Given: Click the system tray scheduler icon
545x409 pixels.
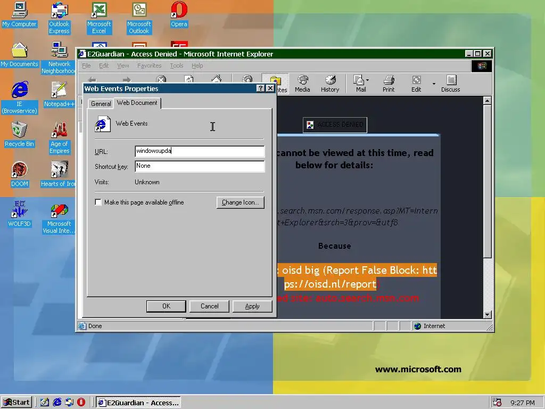Looking at the screenshot, I should coord(497,403).
